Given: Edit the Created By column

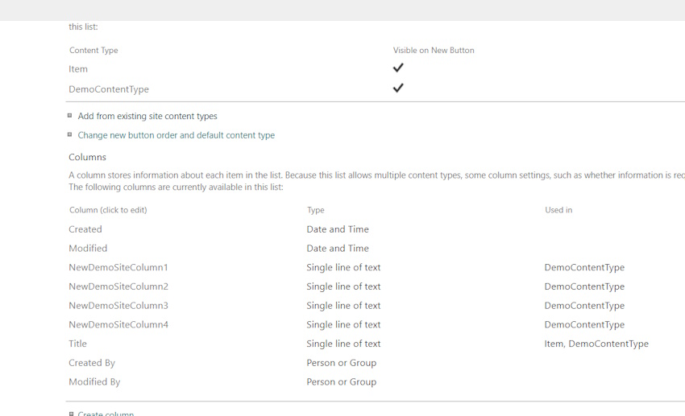Looking at the screenshot, I should (x=92, y=363).
